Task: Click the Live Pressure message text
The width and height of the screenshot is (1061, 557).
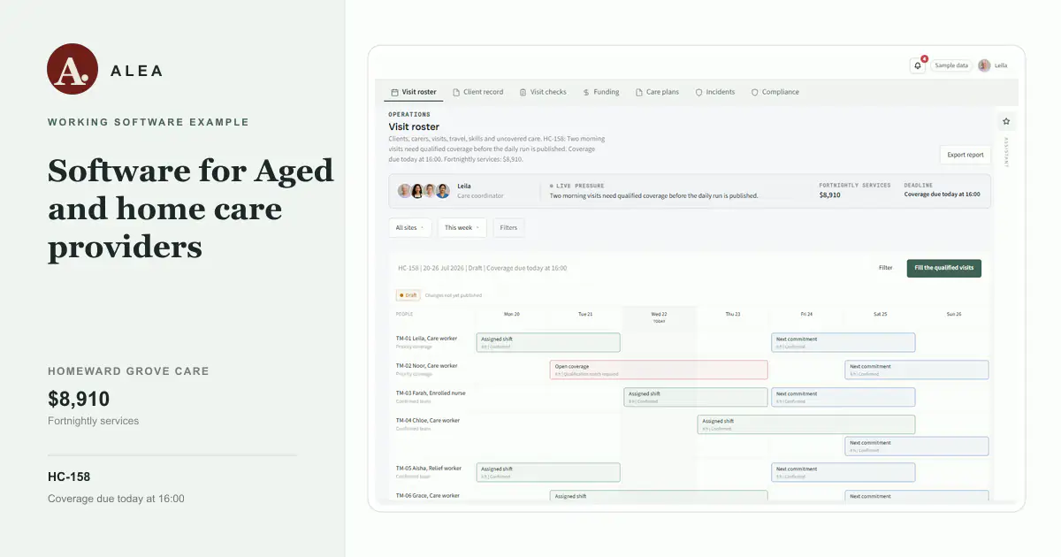Action: [x=653, y=195]
